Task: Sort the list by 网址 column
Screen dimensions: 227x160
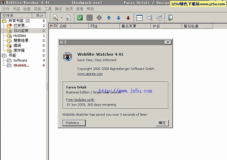Action: pyautogui.click(x=104, y=26)
